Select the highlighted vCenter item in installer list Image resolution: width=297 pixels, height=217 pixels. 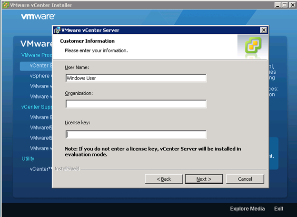click(x=36, y=66)
